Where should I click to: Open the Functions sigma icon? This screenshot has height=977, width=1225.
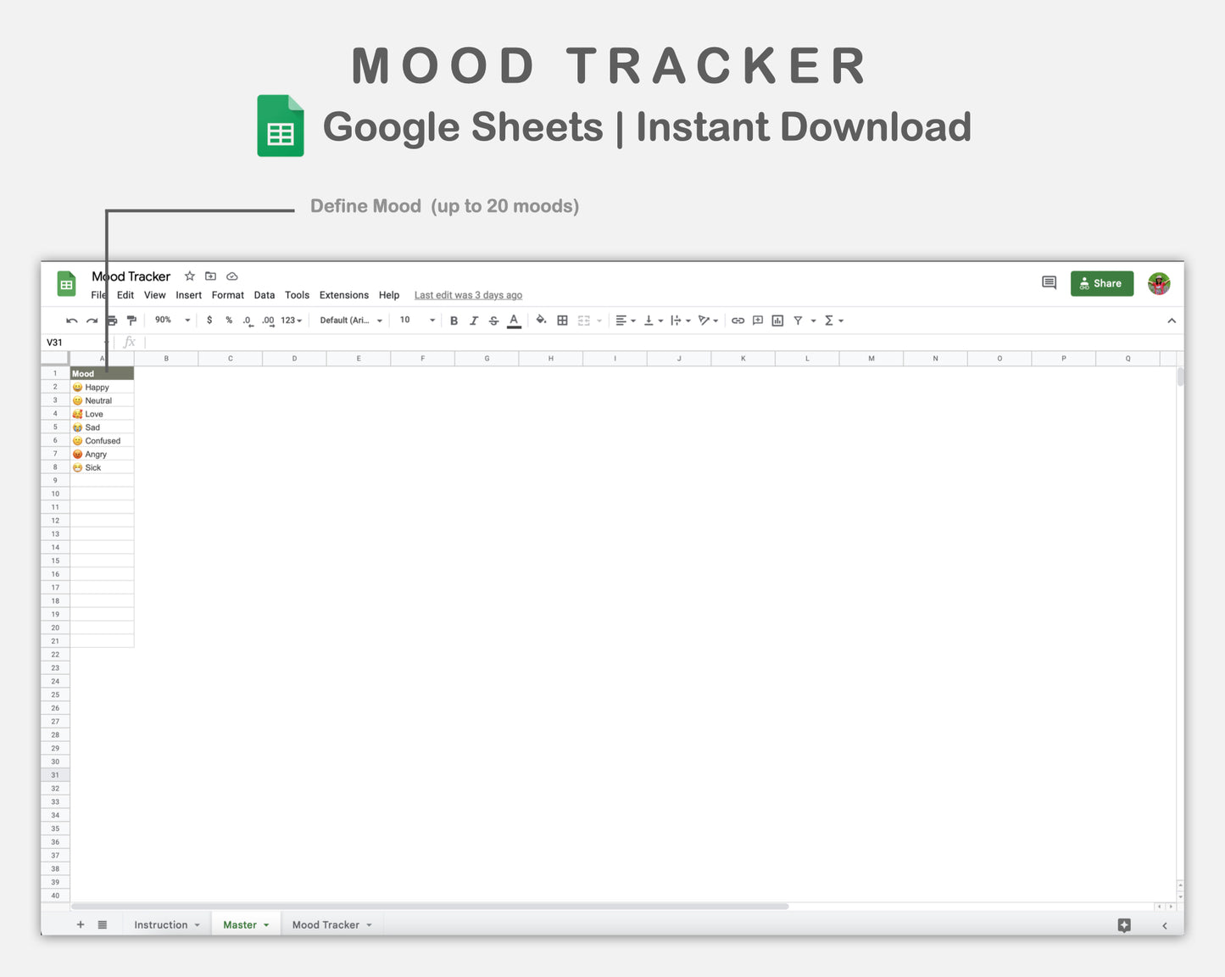(x=829, y=320)
